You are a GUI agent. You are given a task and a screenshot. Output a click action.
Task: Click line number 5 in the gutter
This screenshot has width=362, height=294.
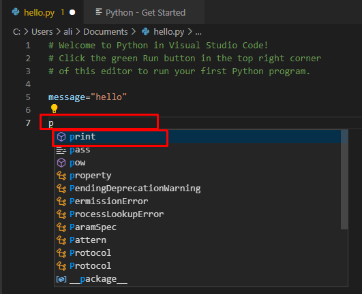28,97
